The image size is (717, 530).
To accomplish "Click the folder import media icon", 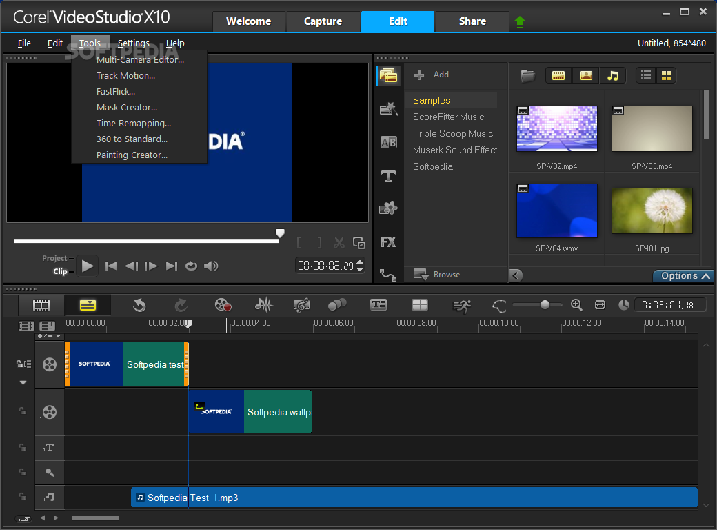I will [x=527, y=75].
